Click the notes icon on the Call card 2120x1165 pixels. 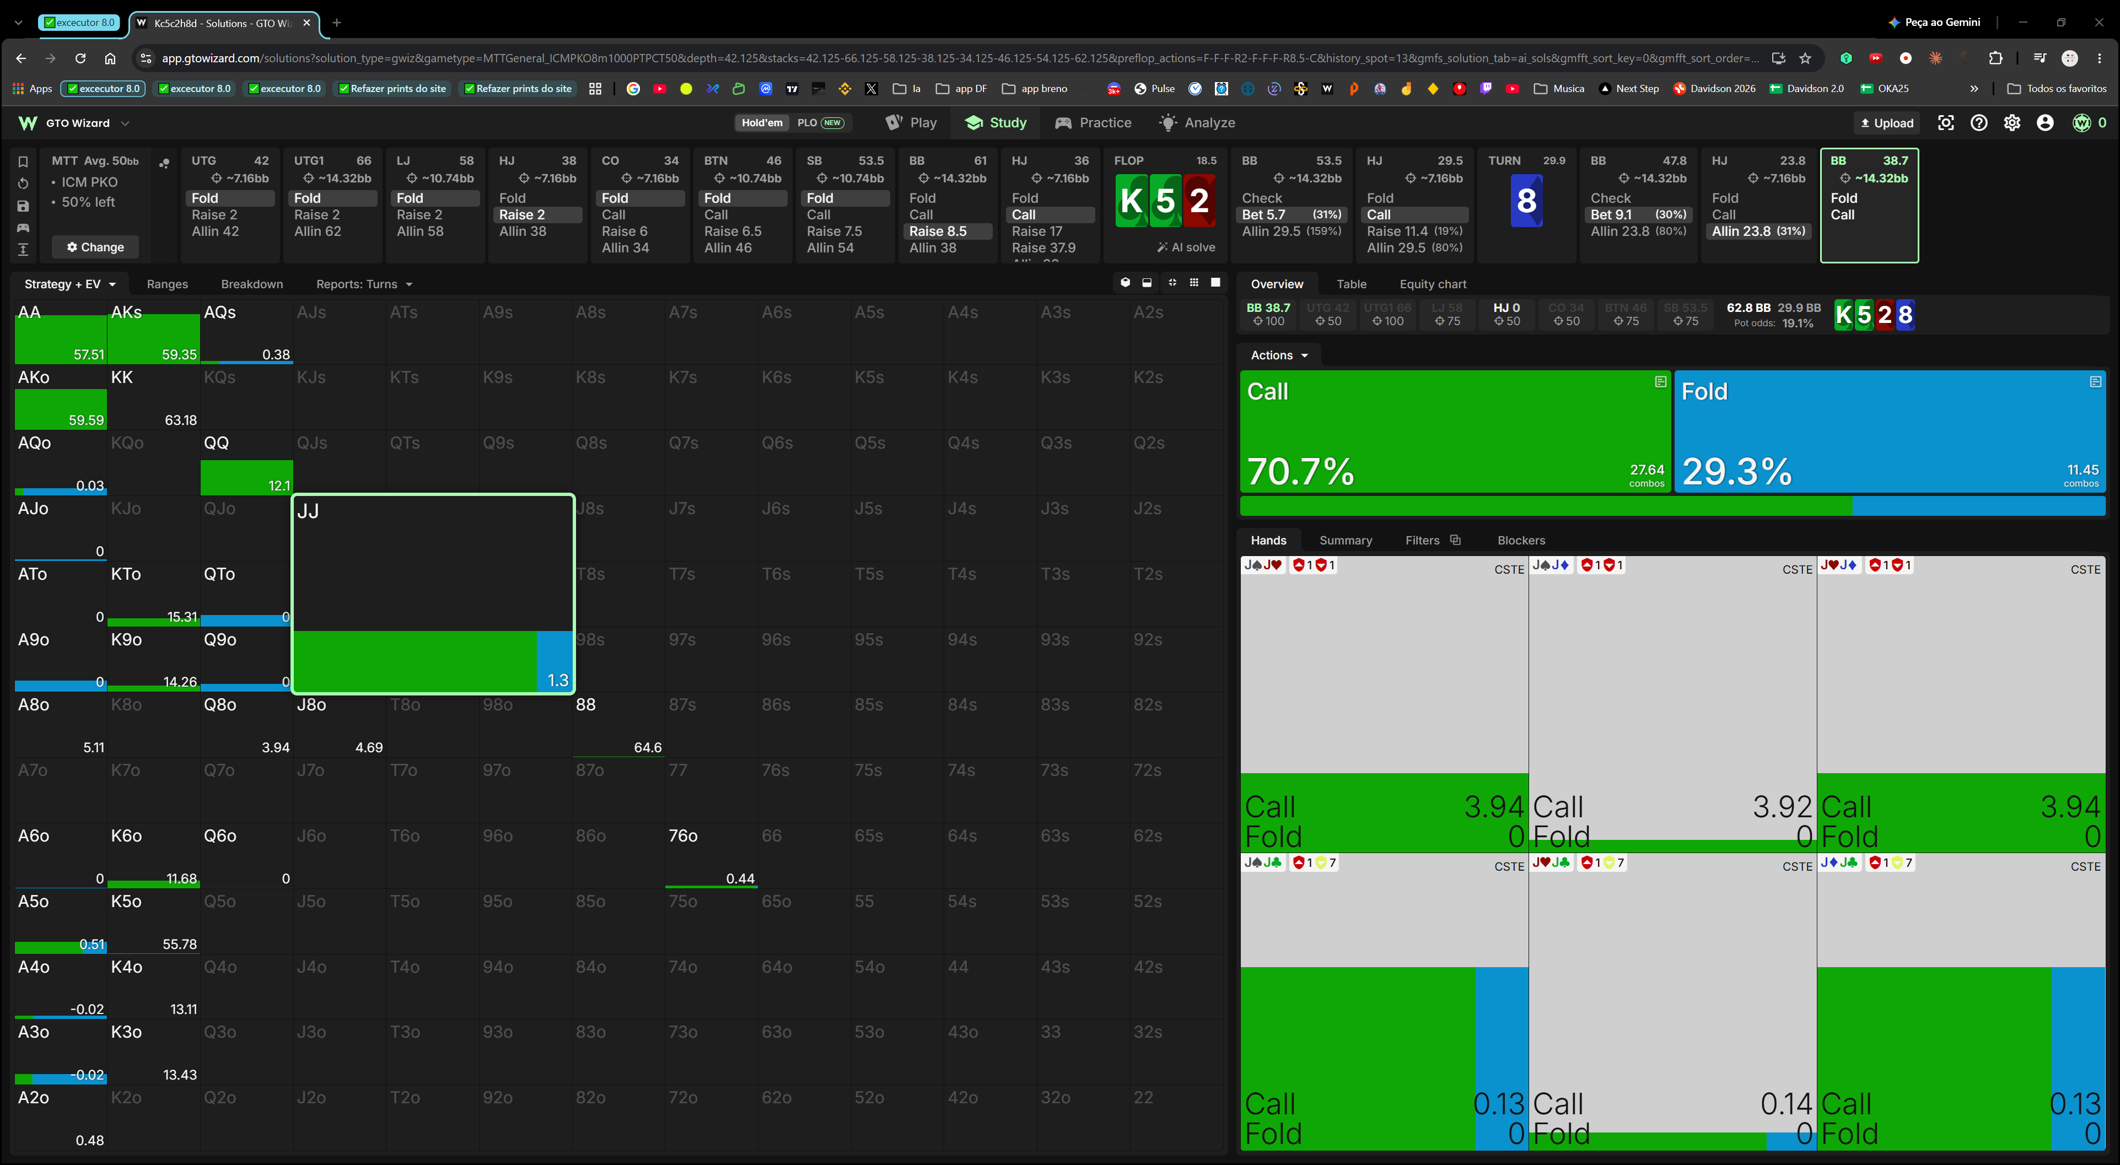[x=1660, y=382]
